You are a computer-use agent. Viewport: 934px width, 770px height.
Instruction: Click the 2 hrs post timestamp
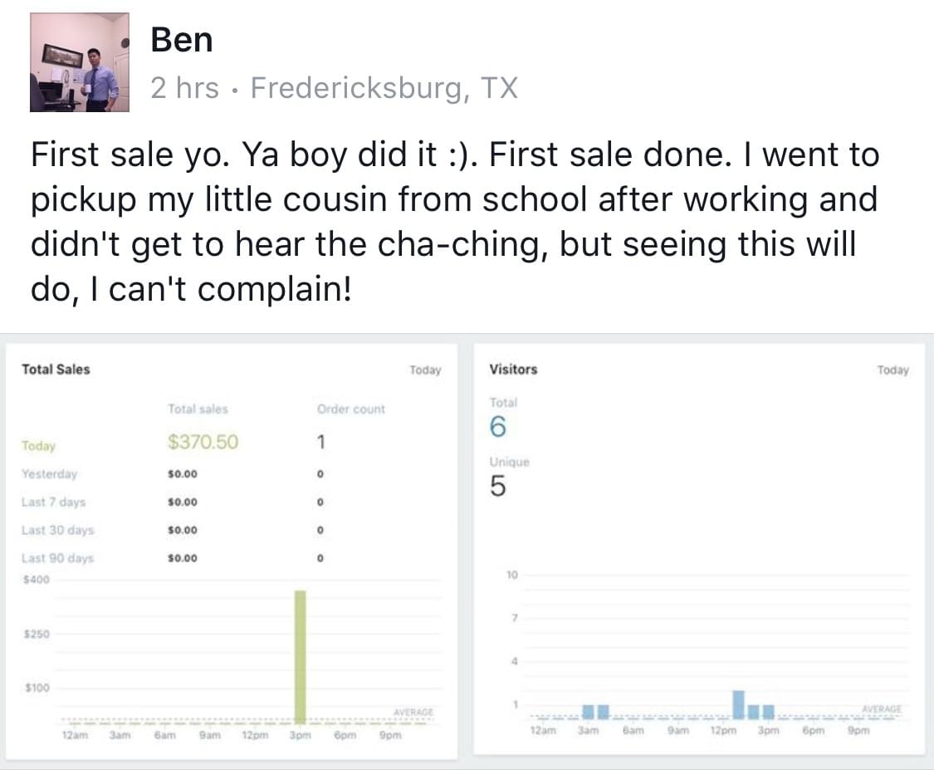[x=184, y=87]
